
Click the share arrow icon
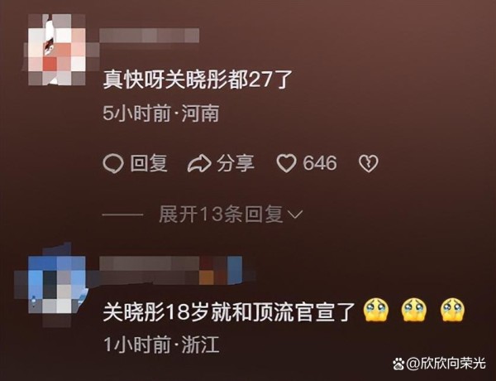tap(199, 163)
